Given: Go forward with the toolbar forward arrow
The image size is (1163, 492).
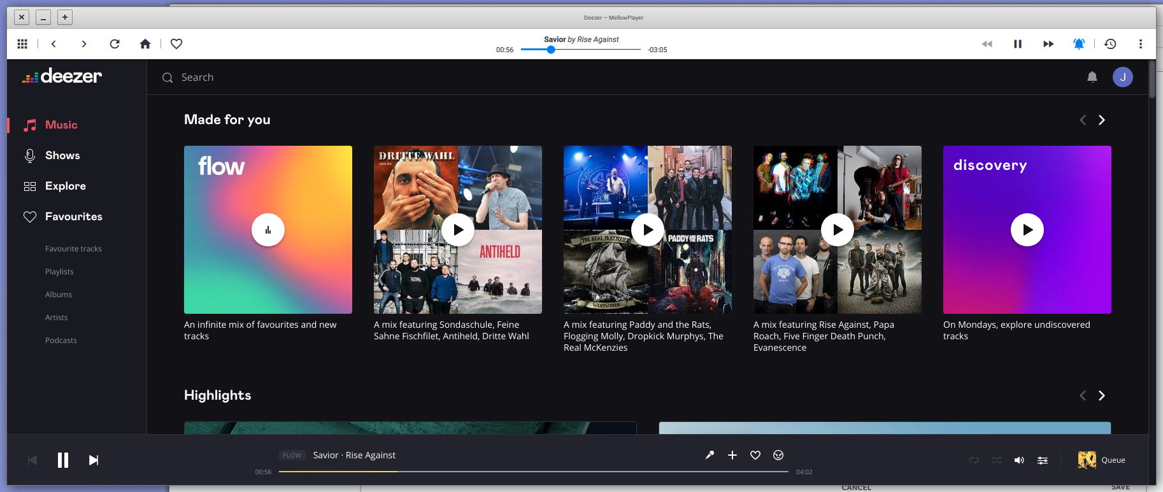Looking at the screenshot, I should point(84,44).
